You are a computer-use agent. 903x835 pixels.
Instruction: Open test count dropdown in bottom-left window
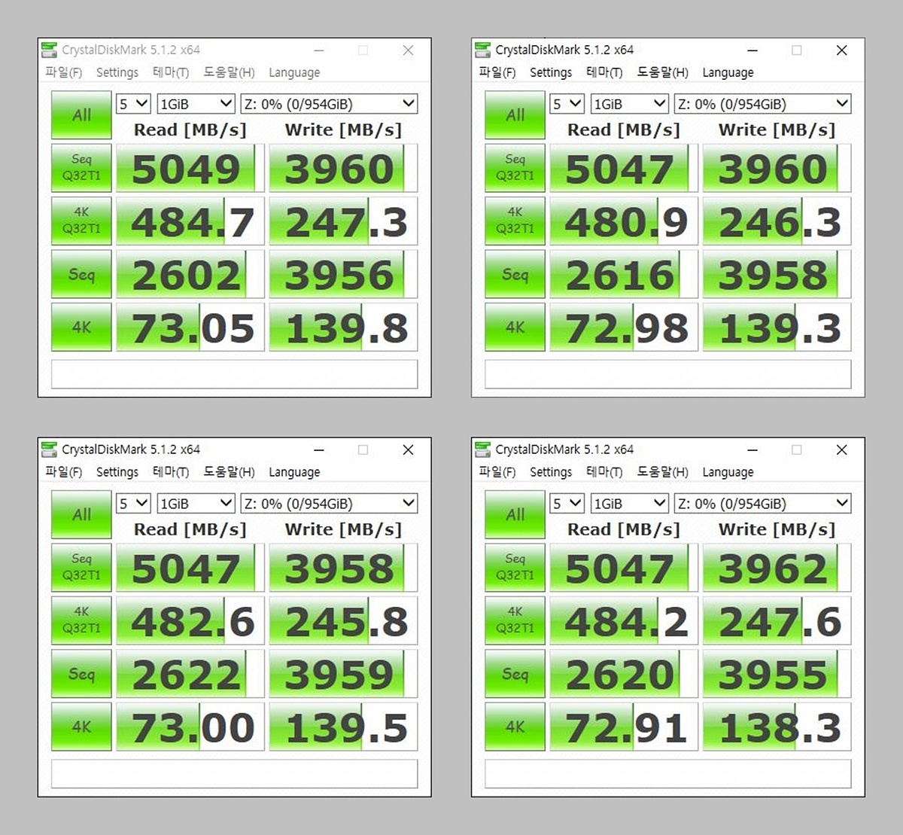click(x=133, y=503)
